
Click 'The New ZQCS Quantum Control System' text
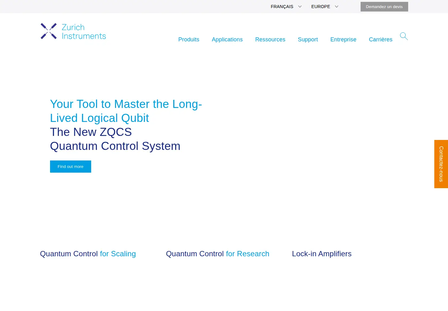pyautogui.click(x=115, y=139)
